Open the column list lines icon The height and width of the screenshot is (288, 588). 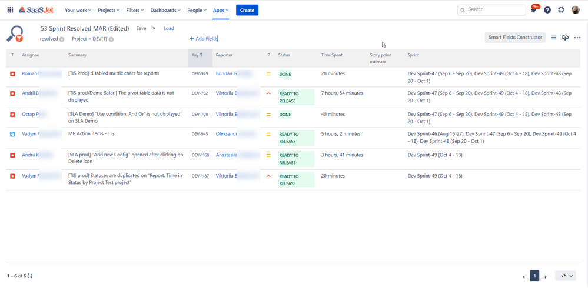point(553,38)
